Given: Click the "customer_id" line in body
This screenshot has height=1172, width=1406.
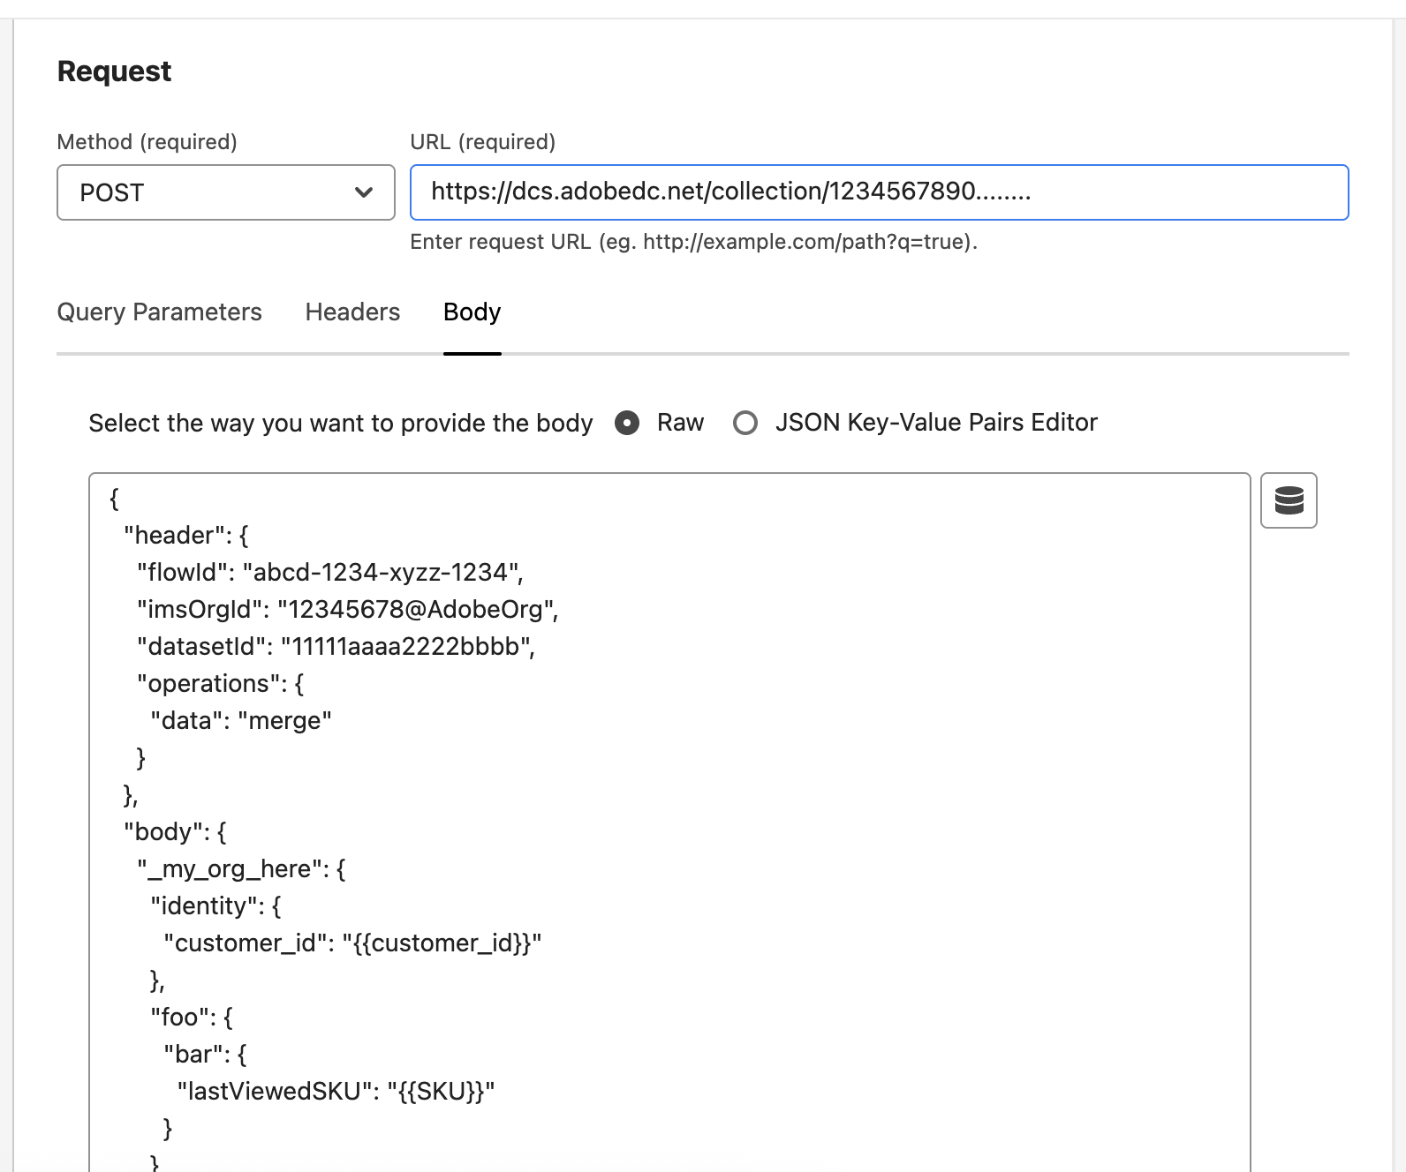Looking at the screenshot, I should pyautogui.click(x=352, y=943).
